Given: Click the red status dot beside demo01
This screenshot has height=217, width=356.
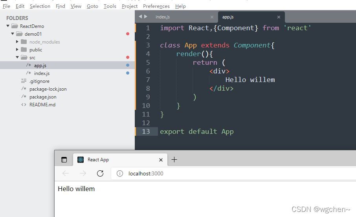Looking at the screenshot, I should [x=128, y=34].
